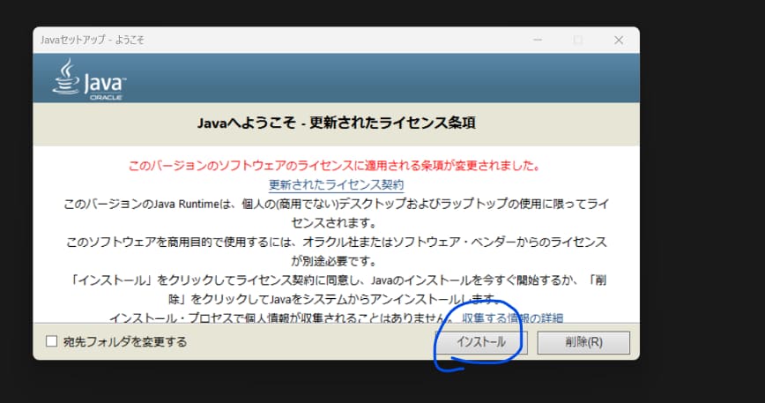Viewport: 765px width, 403px height.
Task: Click the red license terms changed notice
Action: (x=335, y=165)
